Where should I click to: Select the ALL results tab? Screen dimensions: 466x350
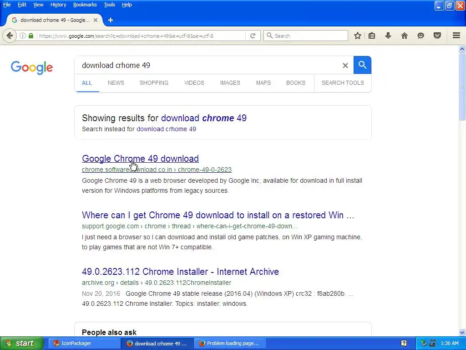coord(87,83)
